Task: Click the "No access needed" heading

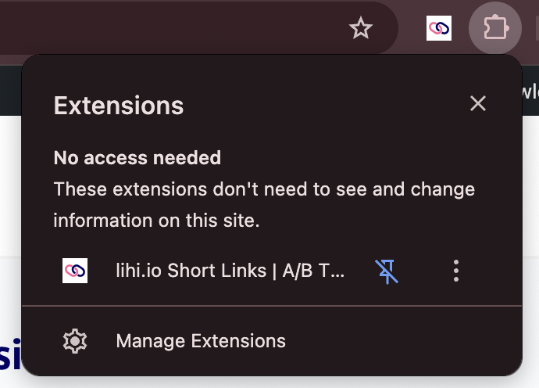Action: coord(137,158)
